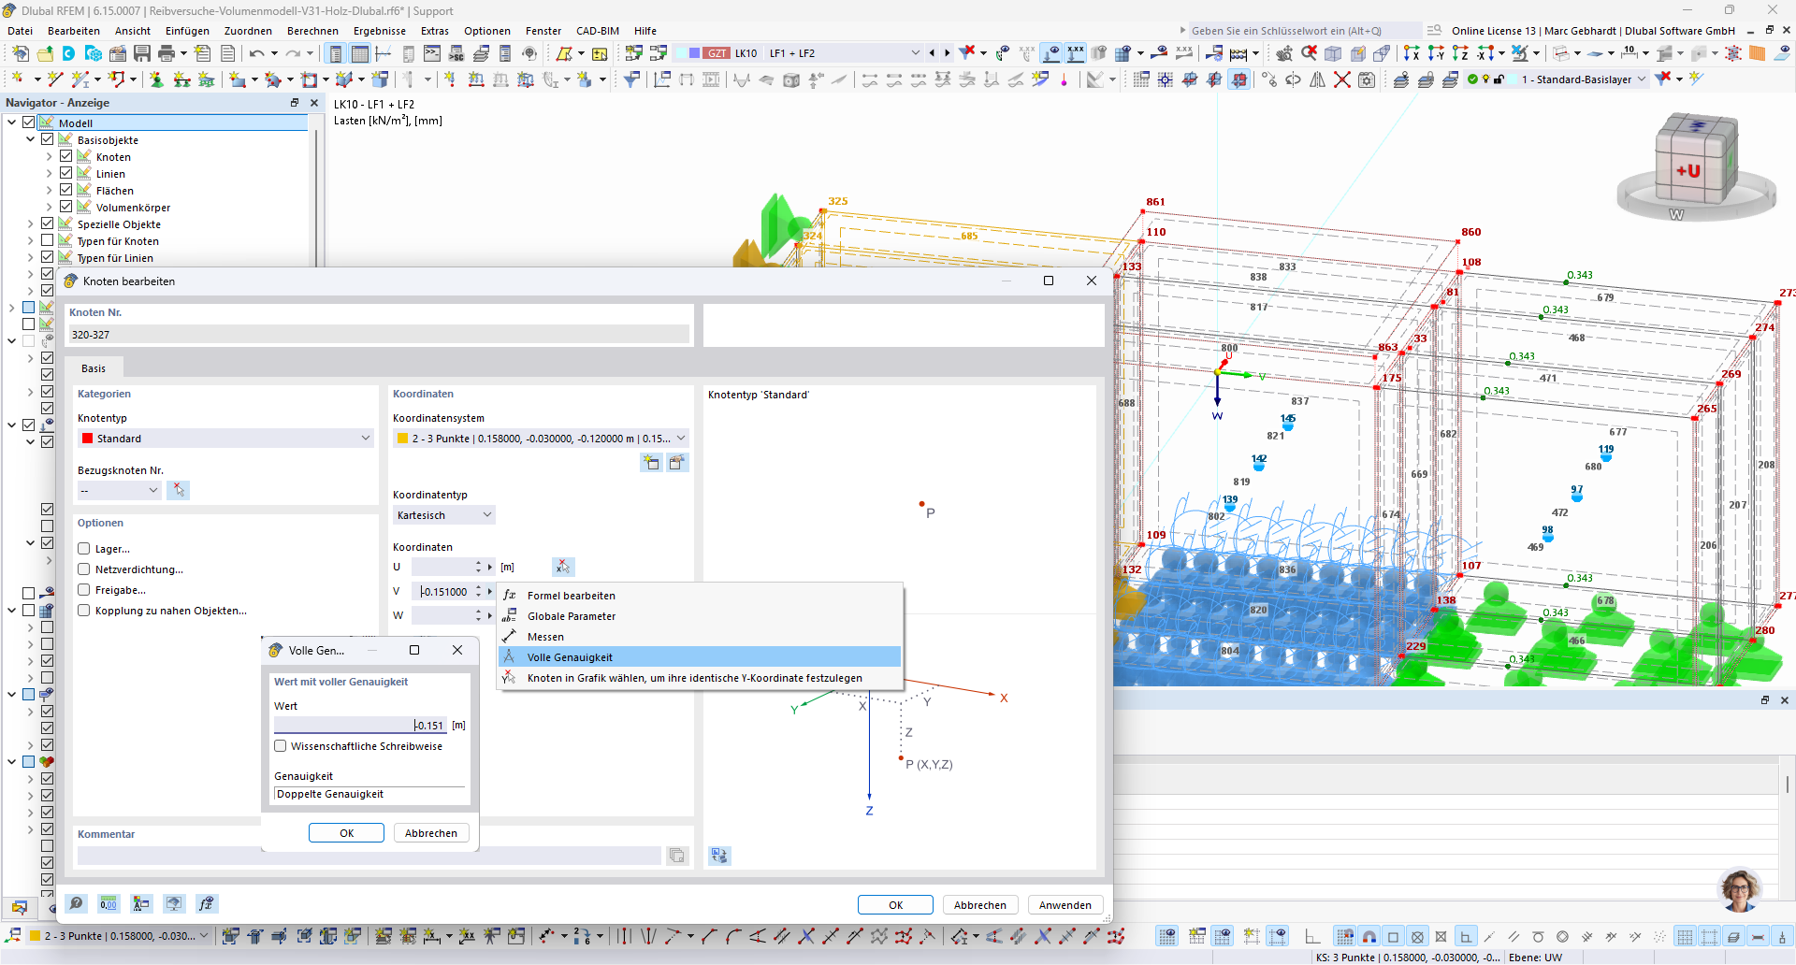
Task: Open the formula fx icon in dialog footer
Action: click(x=206, y=903)
